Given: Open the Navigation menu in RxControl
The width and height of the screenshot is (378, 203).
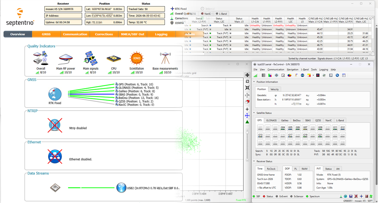Looking at the screenshot, I should tap(293, 70).
